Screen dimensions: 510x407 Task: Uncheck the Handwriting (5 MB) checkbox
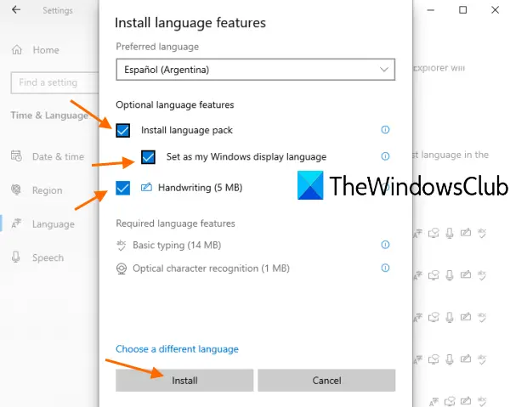tap(123, 188)
